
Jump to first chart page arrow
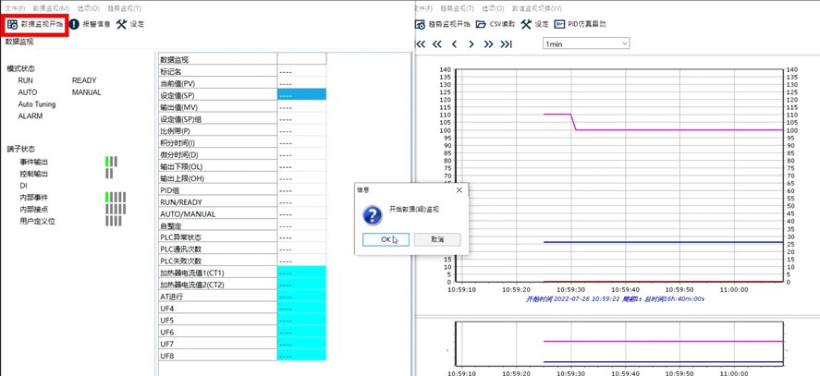[421, 43]
